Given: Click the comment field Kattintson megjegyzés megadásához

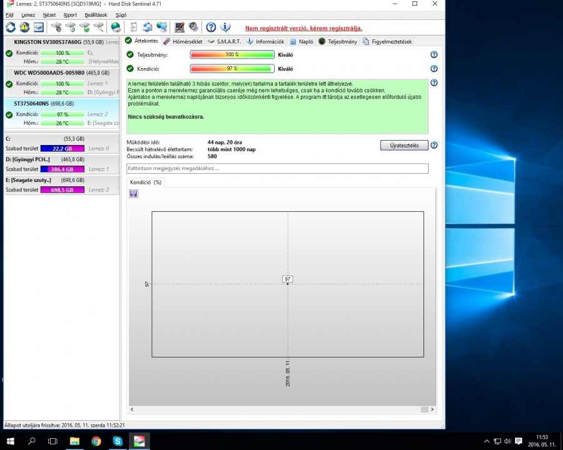Looking at the screenshot, I should 277,168.
